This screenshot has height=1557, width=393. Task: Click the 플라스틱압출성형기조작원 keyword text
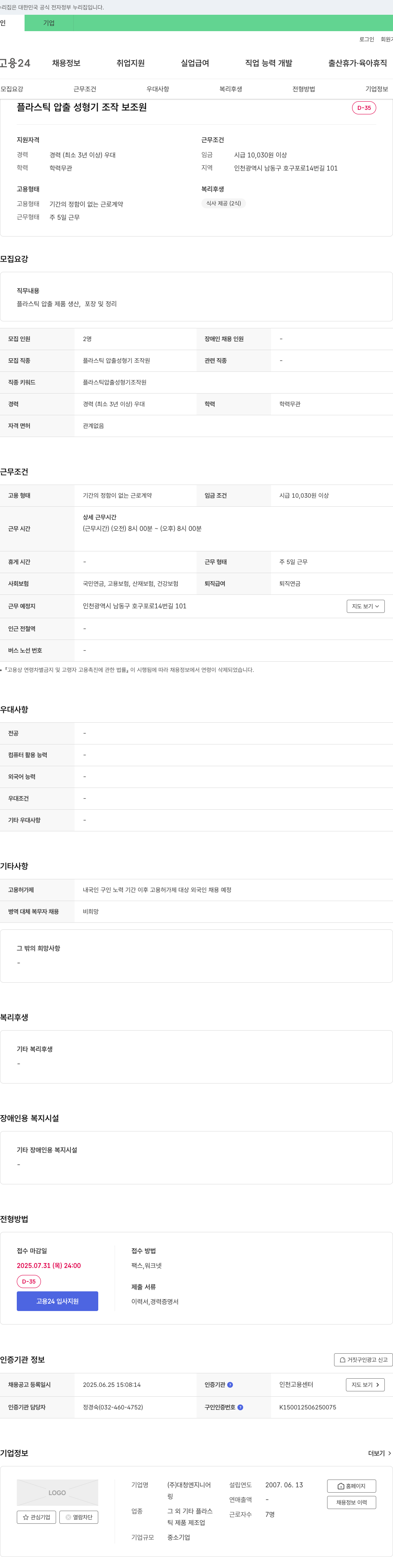click(x=115, y=382)
